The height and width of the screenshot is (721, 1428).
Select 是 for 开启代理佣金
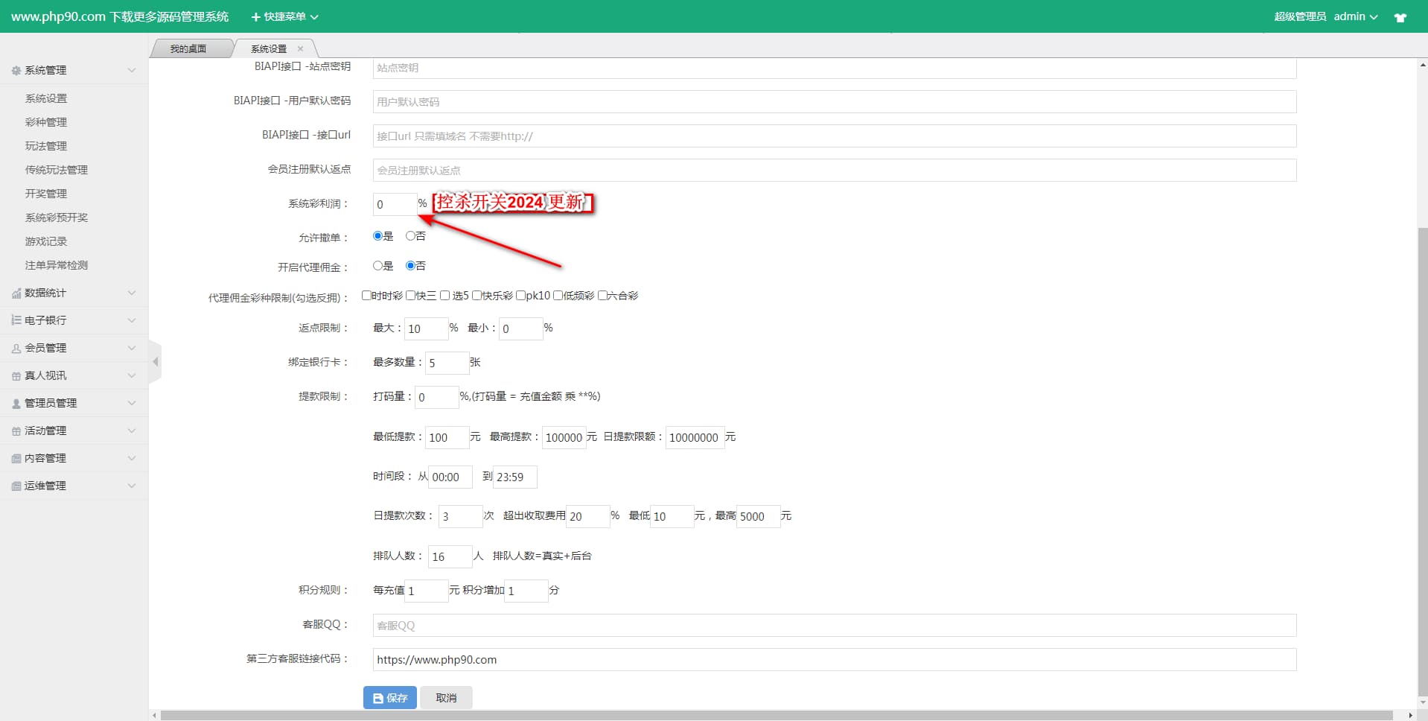coord(377,266)
